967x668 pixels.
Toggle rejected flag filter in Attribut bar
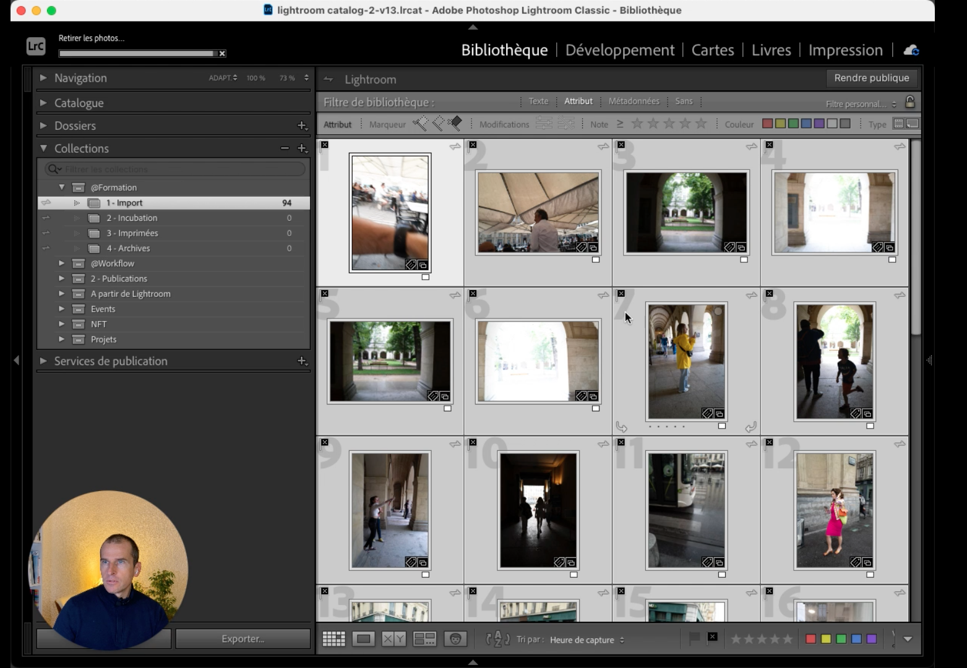click(x=455, y=124)
